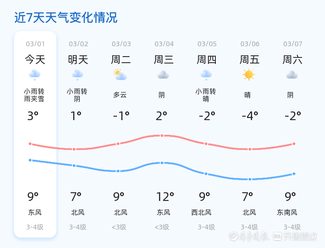Viewport: 325px width, 248px height.
Task: Click Thursday's 西北风 wind label
Action: tap(201, 213)
